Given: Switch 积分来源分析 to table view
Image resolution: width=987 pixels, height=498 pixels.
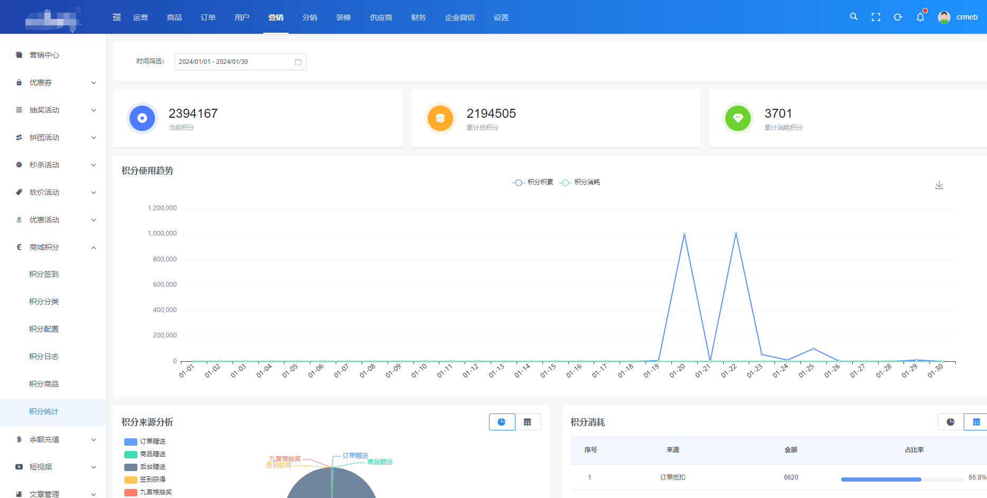Looking at the screenshot, I should [528, 422].
